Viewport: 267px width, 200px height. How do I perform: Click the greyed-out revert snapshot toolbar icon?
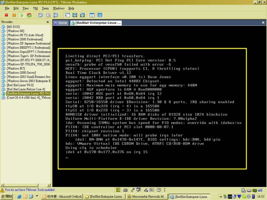48,15
